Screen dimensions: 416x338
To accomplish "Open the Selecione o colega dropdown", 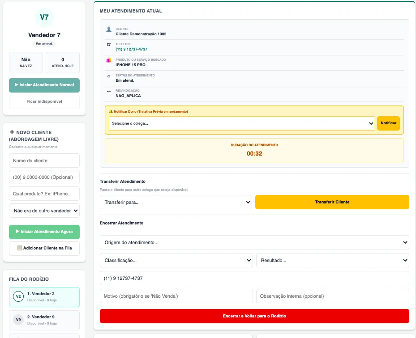I will pyautogui.click(x=242, y=123).
